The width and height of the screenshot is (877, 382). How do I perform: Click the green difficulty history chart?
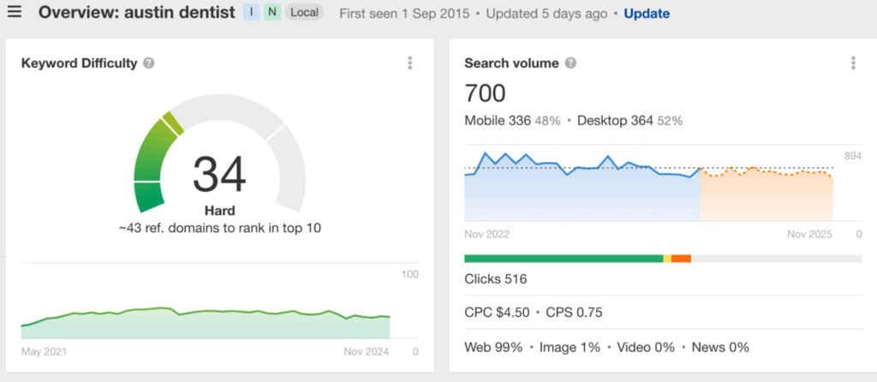pyautogui.click(x=206, y=323)
